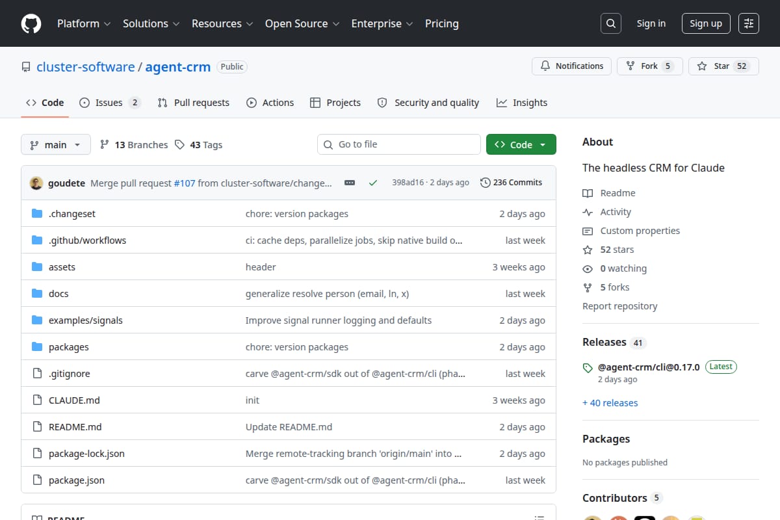The height and width of the screenshot is (520, 780).
Task: Click the search magnifier icon in header
Action: pyautogui.click(x=611, y=23)
